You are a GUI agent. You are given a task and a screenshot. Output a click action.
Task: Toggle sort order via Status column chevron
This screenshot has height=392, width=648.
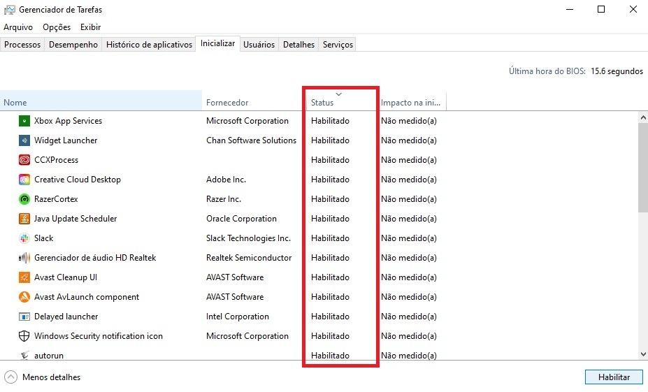pyautogui.click(x=339, y=94)
